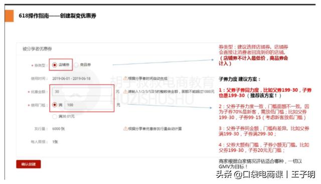Click the per-person limit value 1张
The image size is (321, 184).
click(x=55, y=141)
